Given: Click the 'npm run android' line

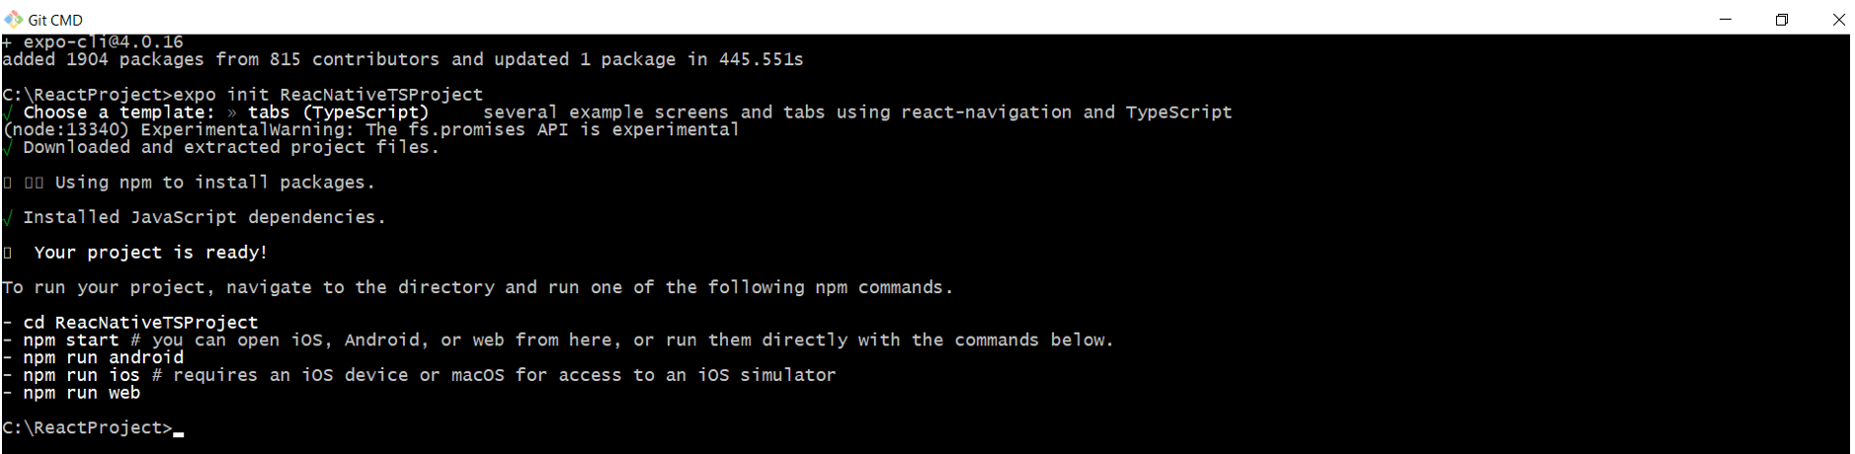Looking at the screenshot, I should [93, 358].
